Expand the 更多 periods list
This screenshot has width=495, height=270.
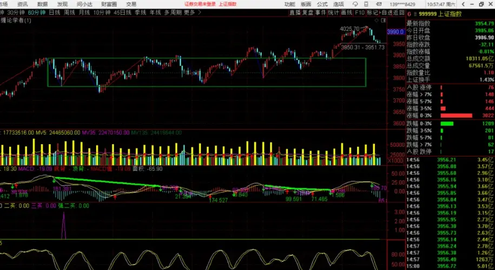(x=192, y=12)
